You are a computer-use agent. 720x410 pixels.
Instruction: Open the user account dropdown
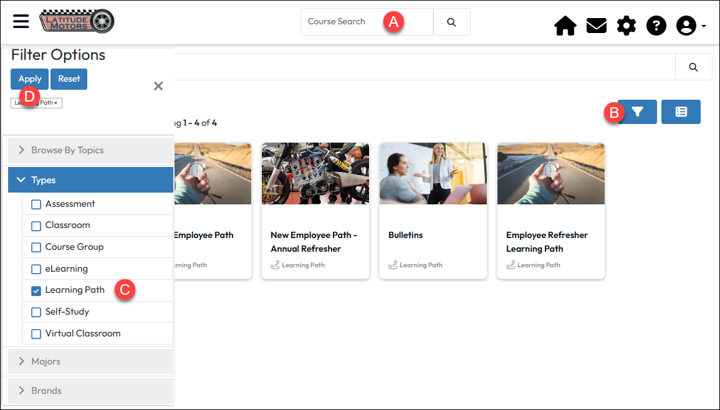click(691, 26)
